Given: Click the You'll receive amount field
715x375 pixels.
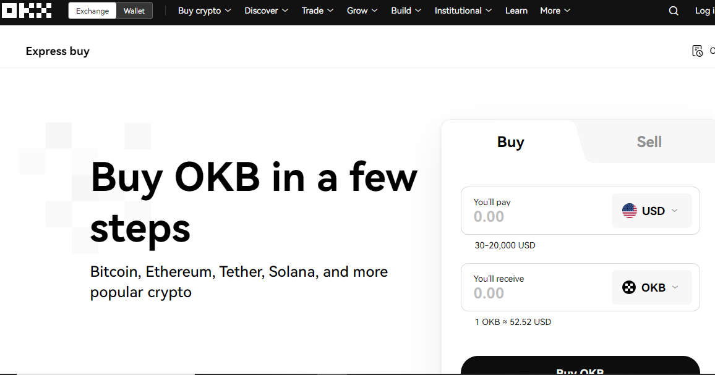Looking at the screenshot, I should (x=536, y=287).
